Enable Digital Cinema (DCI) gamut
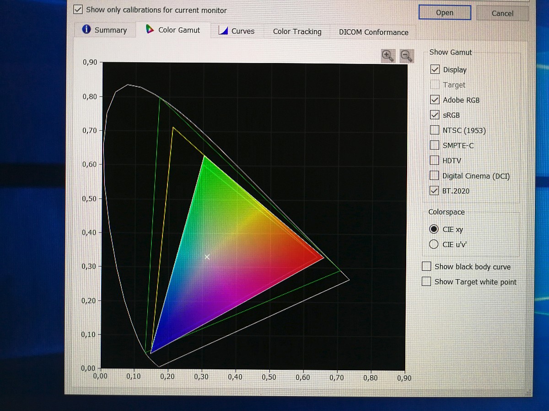The width and height of the screenshot is (549, 411). [x=435, y=176]
